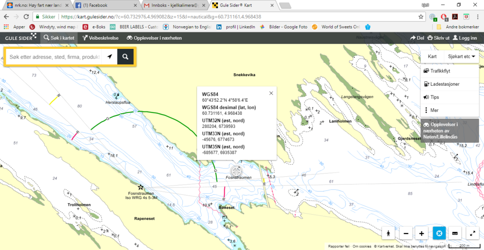Toggle Ladestasjoner layer
The image size is (484, 250).
pos(450,84)
